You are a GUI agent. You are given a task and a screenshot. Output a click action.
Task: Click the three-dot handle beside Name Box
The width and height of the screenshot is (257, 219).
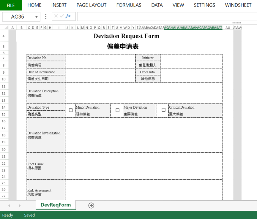(x=46, y=17)
